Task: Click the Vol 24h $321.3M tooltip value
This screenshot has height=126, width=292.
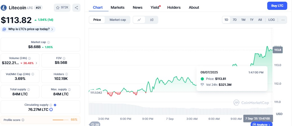Action: coord(225,85)
